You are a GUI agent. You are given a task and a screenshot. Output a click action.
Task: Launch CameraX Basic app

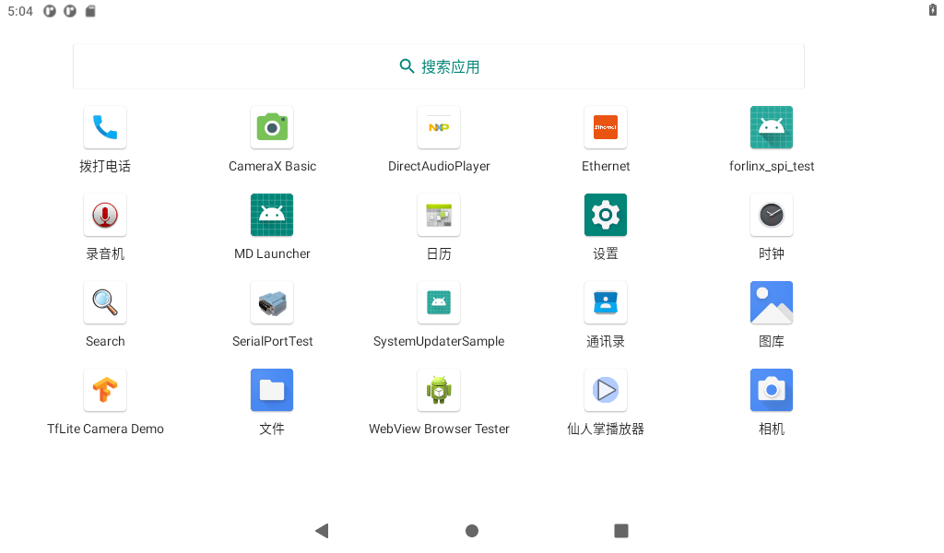(x=272, y=127)
